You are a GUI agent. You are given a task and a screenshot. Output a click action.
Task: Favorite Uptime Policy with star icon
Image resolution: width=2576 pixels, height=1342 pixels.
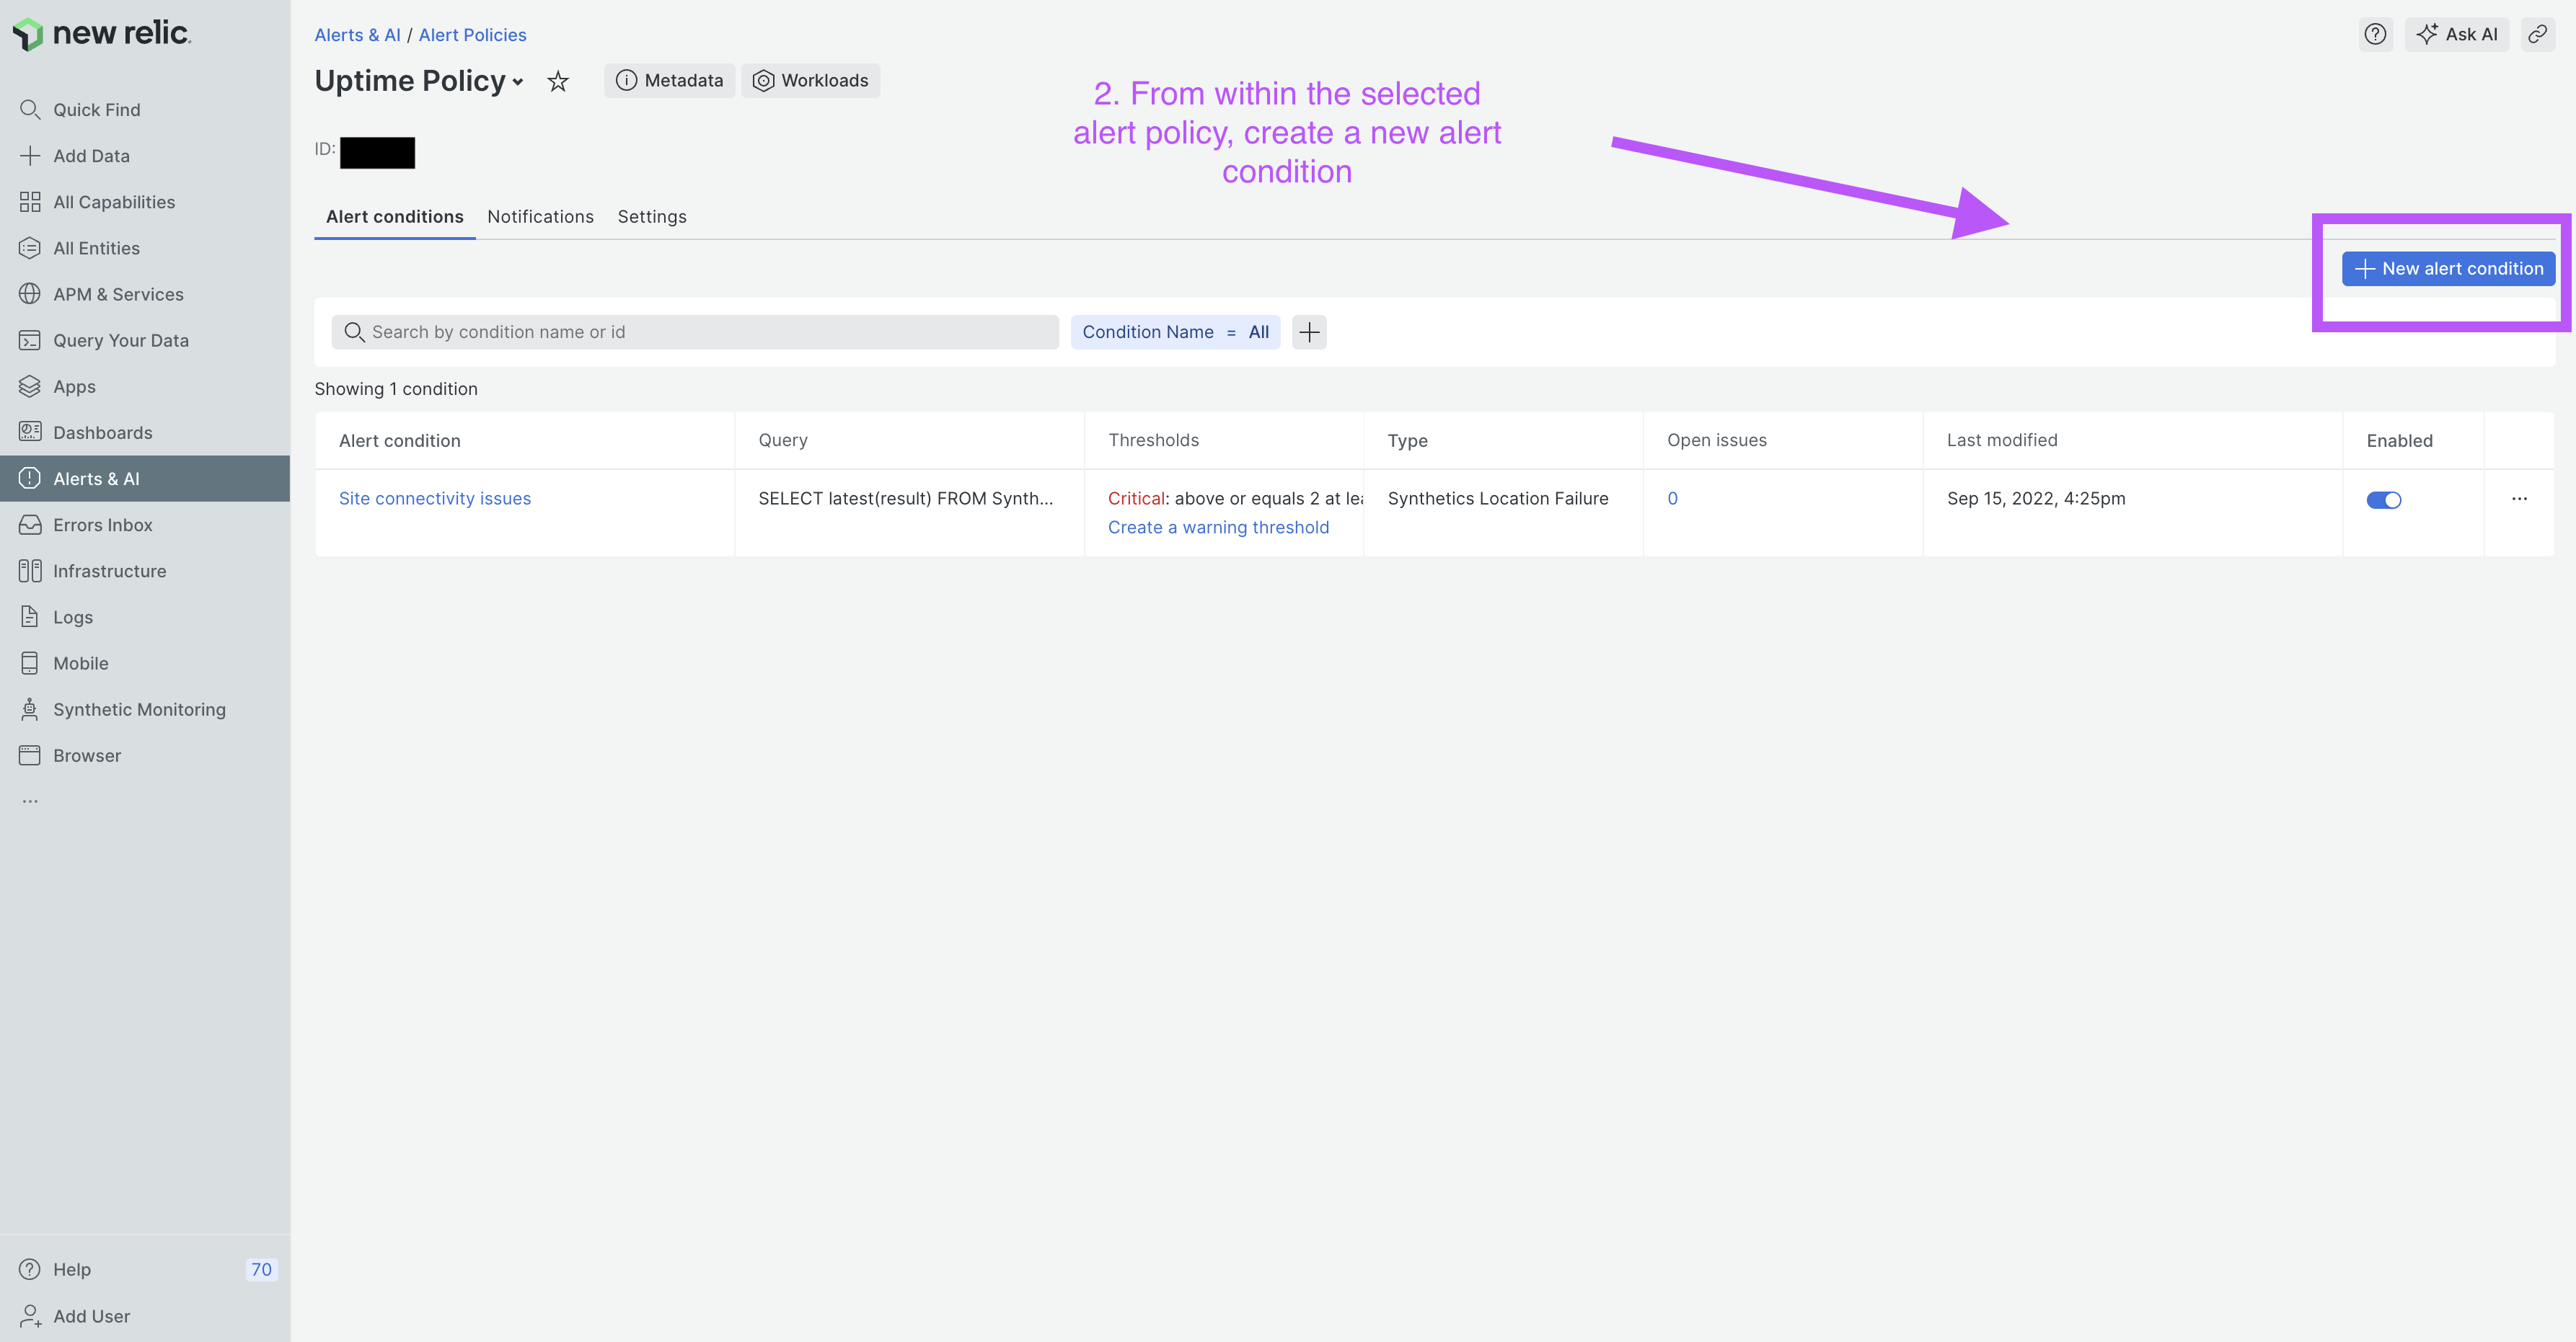coord(558,81)
